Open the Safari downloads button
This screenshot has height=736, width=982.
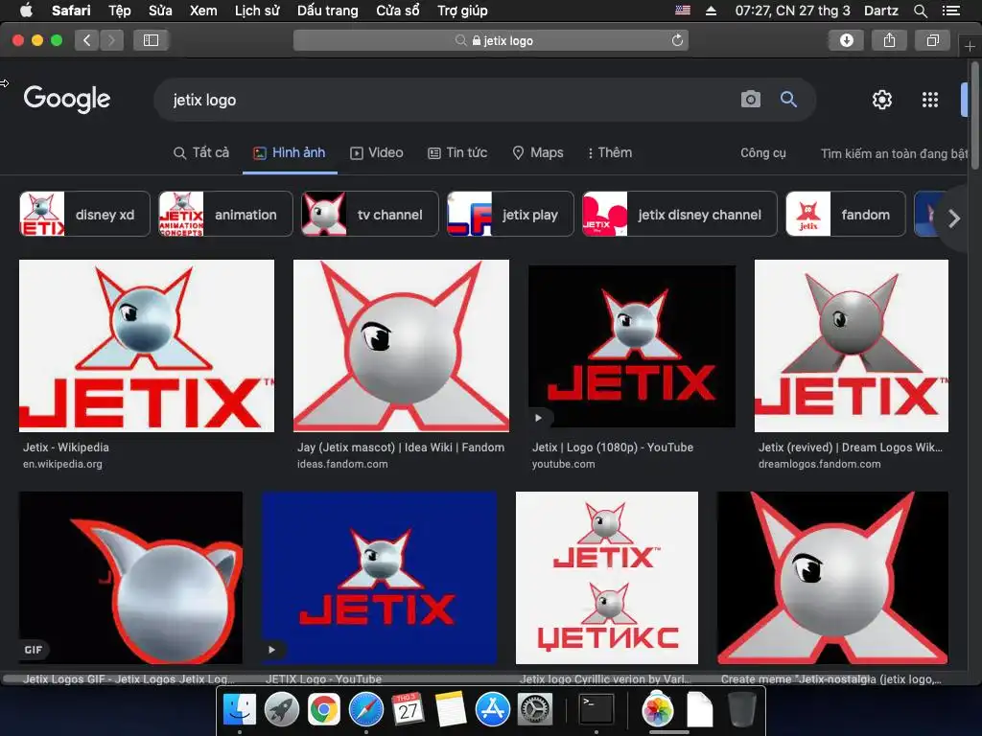(846, 40)
